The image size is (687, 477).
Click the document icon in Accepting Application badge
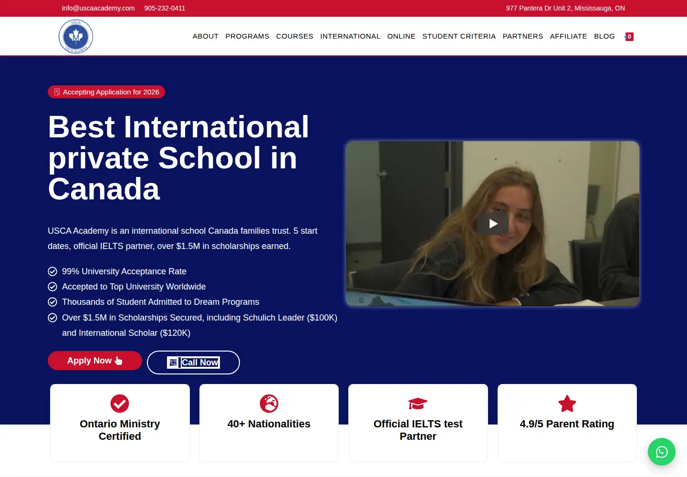click(x=57, y=92)
